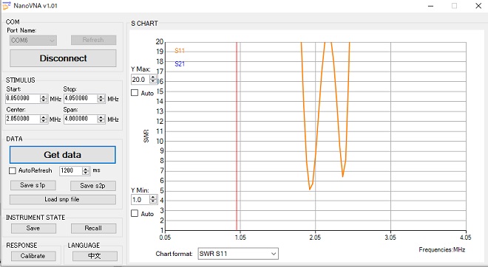Open the Chart format SWR S11 dropdown
This screenshot has width=488, height=267.
click(238, 254)
